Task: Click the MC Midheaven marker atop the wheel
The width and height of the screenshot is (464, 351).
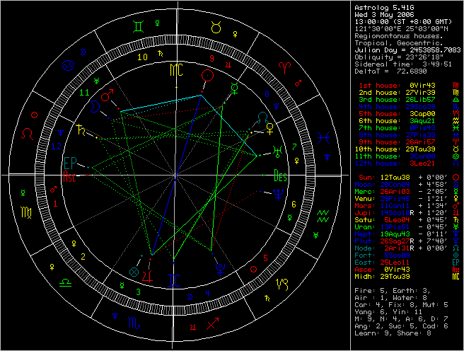Action: (x=175, y=70)
